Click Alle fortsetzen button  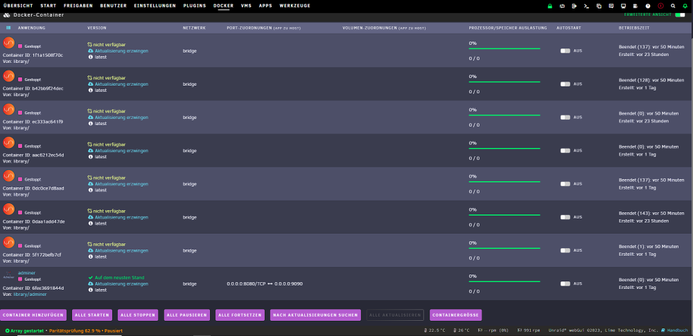point(240,315)
